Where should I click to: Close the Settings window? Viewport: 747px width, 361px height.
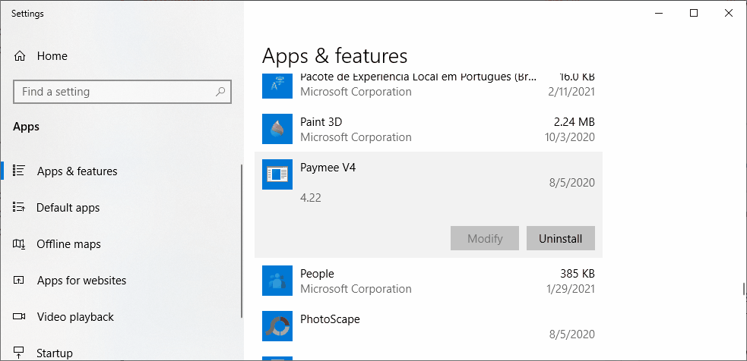(729, 14)
